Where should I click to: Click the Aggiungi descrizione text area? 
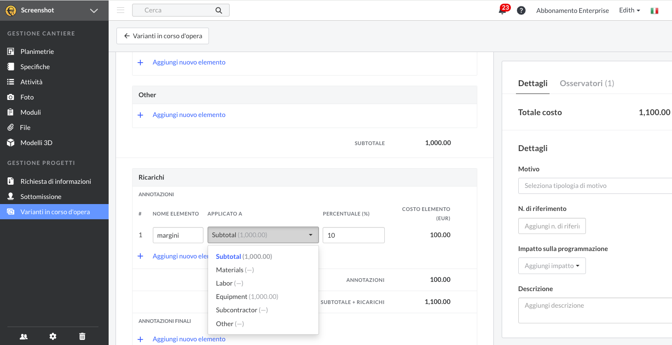click(x=595, y=310)
